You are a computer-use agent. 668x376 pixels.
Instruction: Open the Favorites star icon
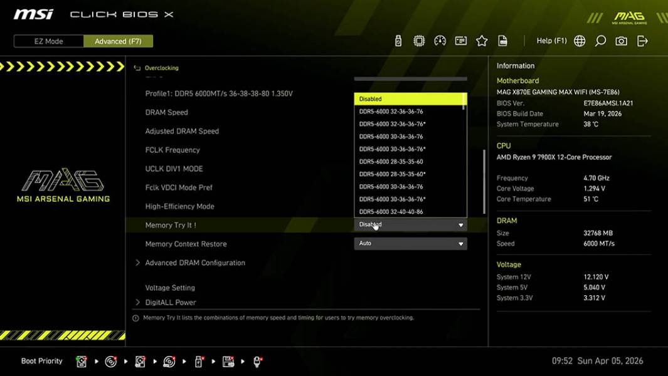(481, 40)
